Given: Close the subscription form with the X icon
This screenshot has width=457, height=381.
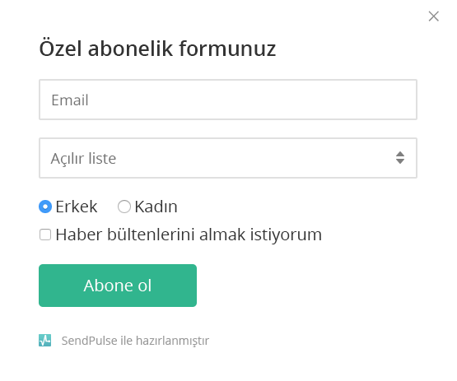Looking at the screenshot, I should (434, 16).
